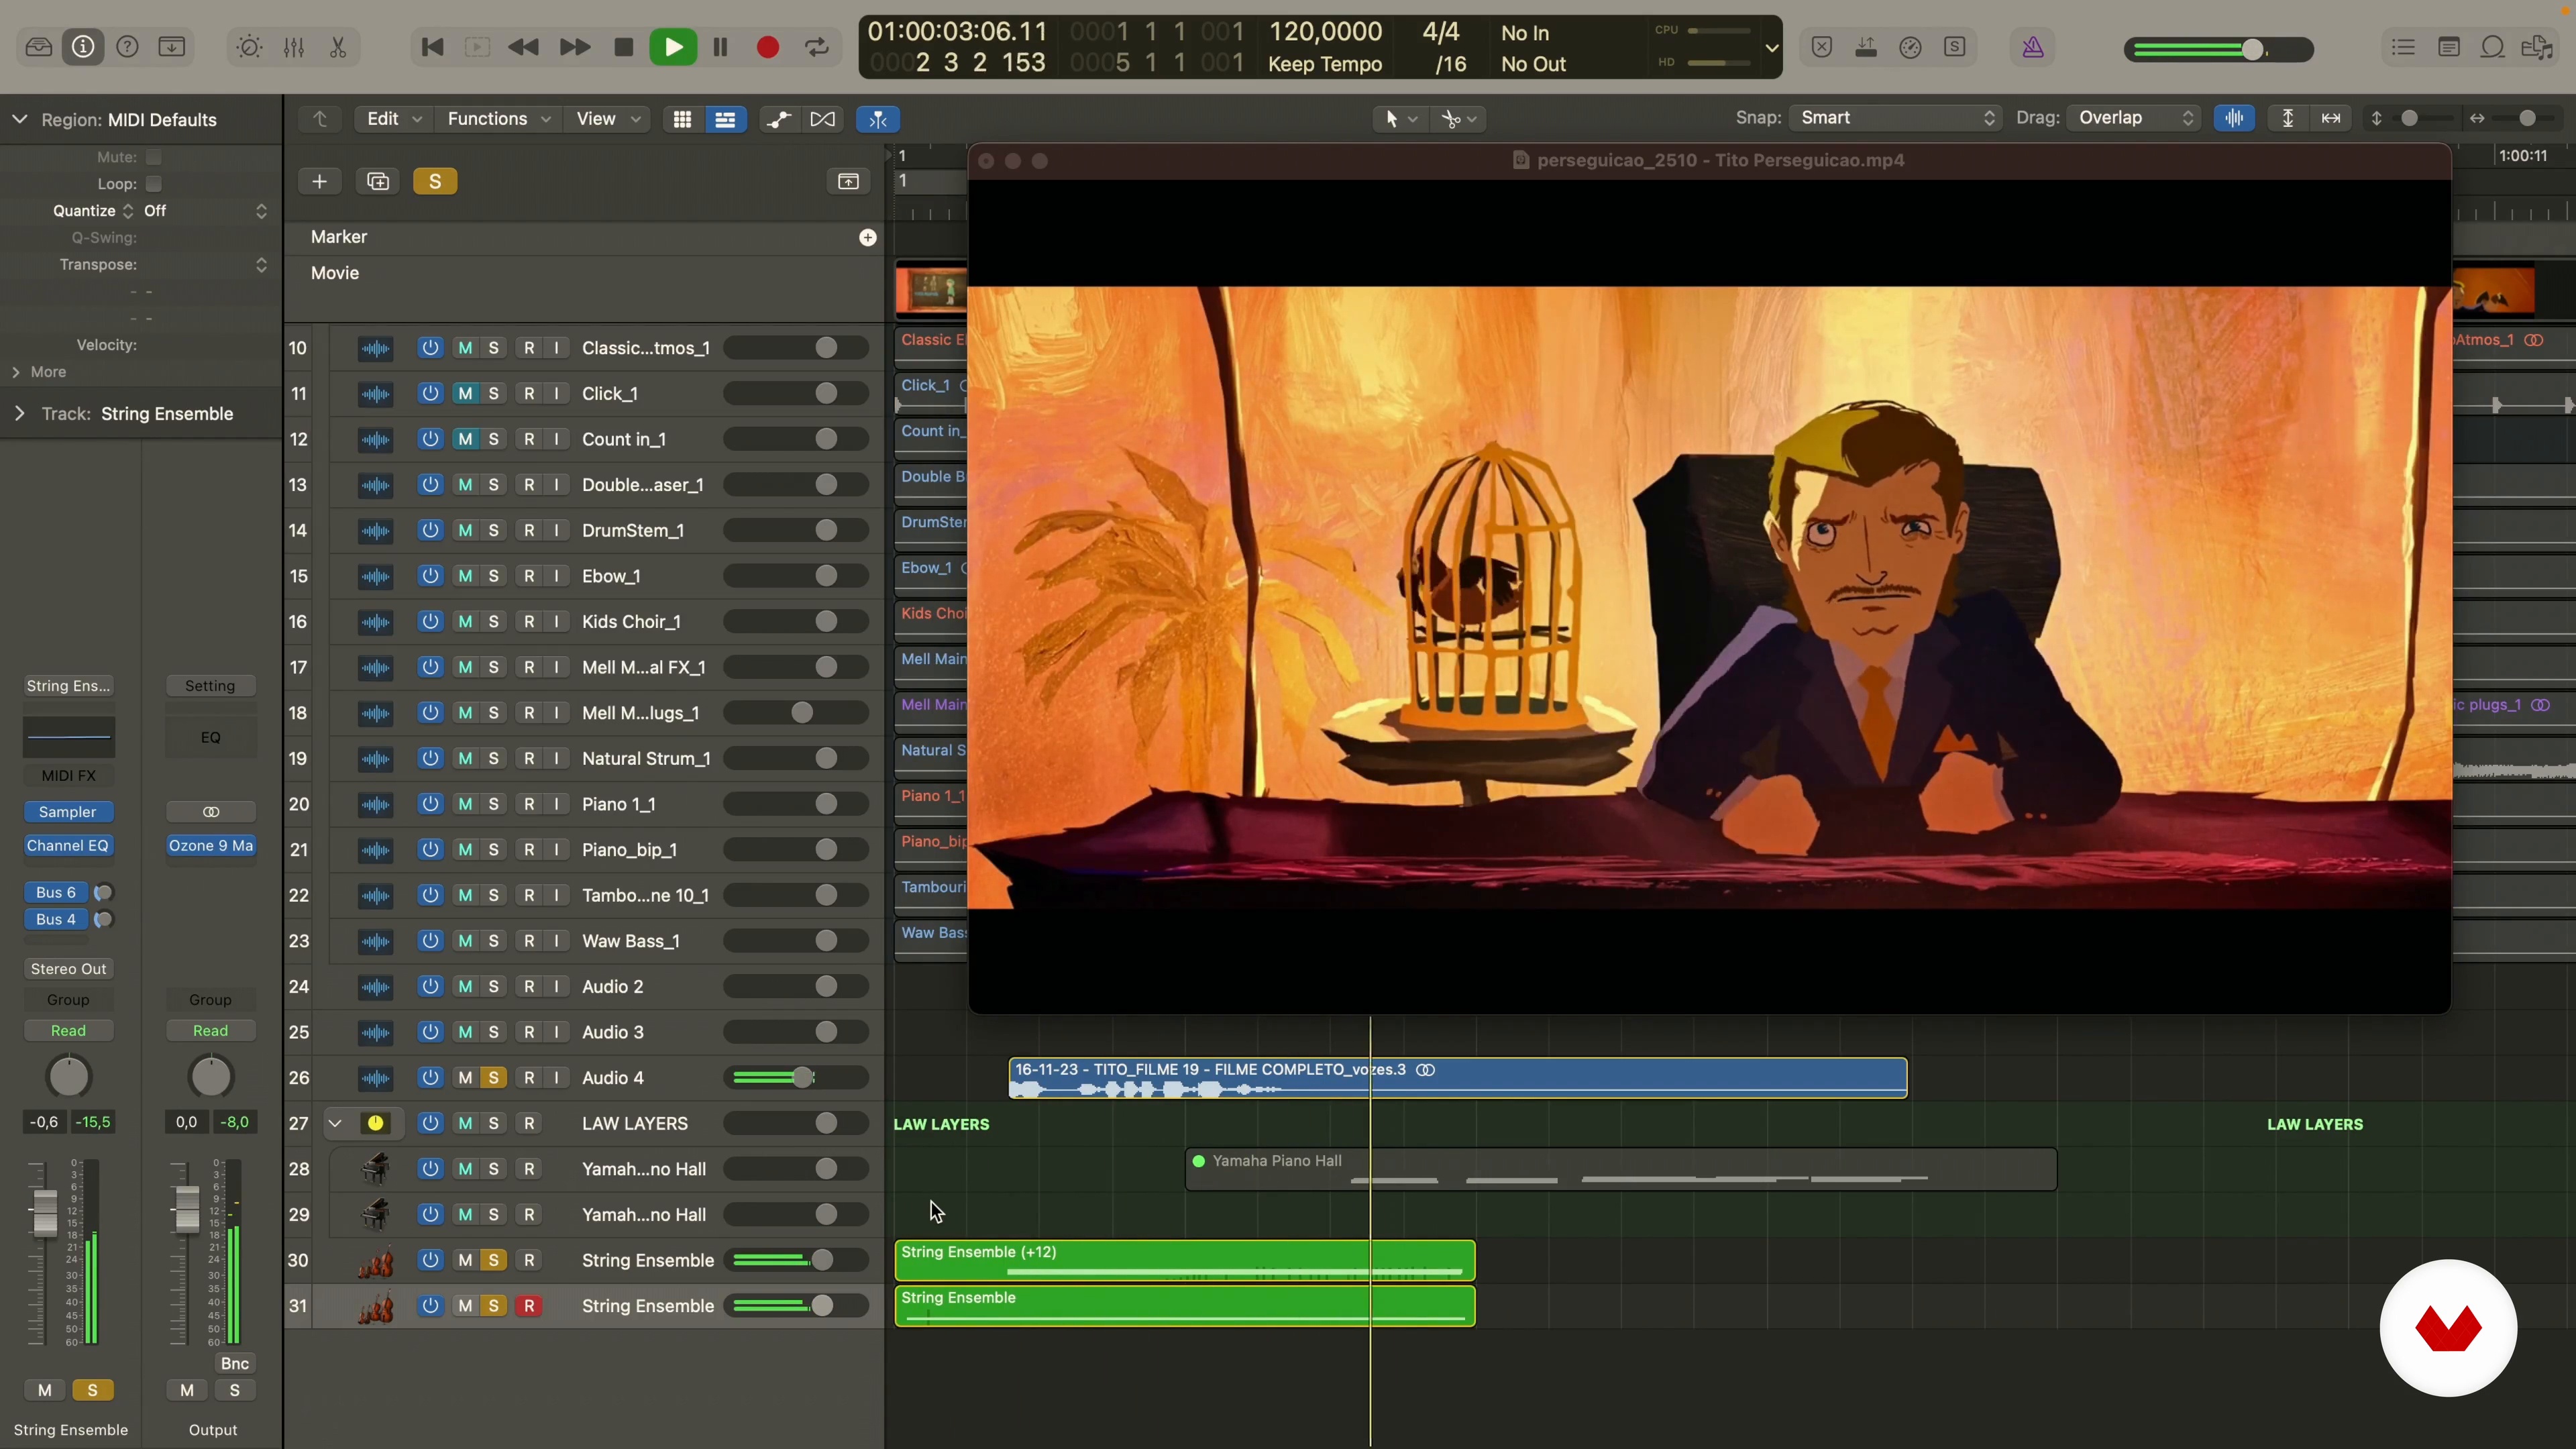The height and width of the screenshot is (1449, 2576).
Task: Click the Stop transport button
Action: coord(623,47)
